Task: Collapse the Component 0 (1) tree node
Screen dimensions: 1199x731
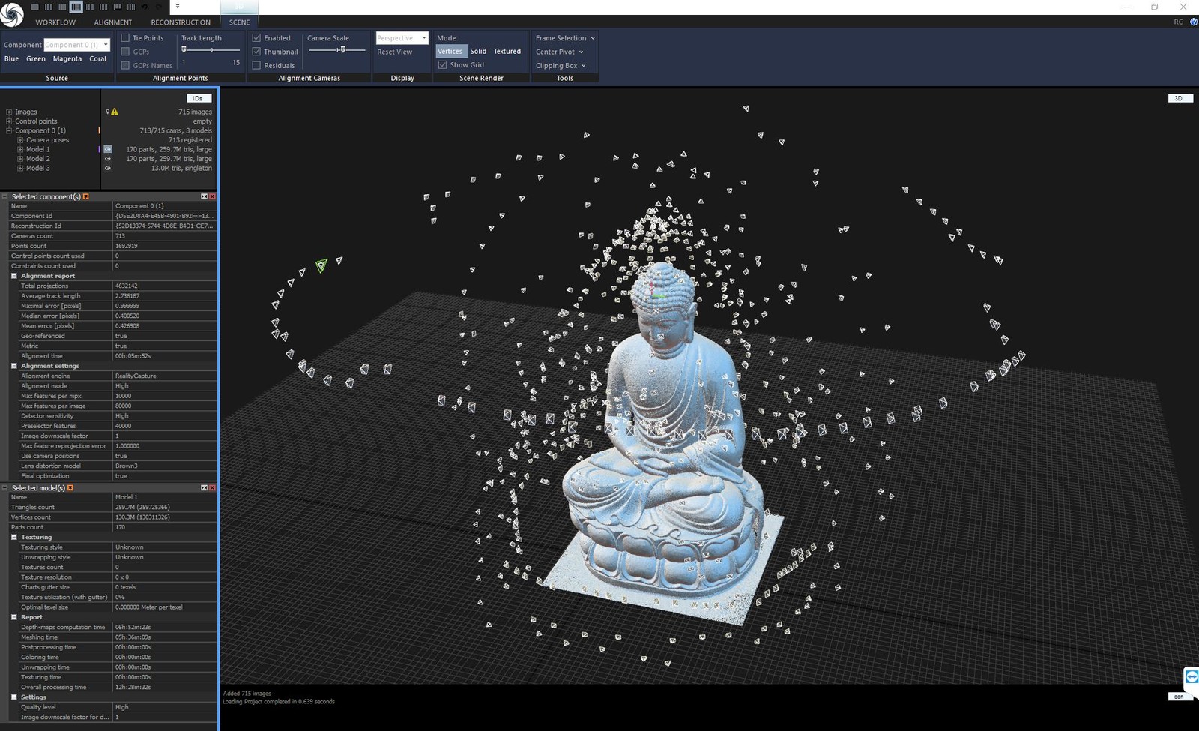Action: click(x=7, y=130)
